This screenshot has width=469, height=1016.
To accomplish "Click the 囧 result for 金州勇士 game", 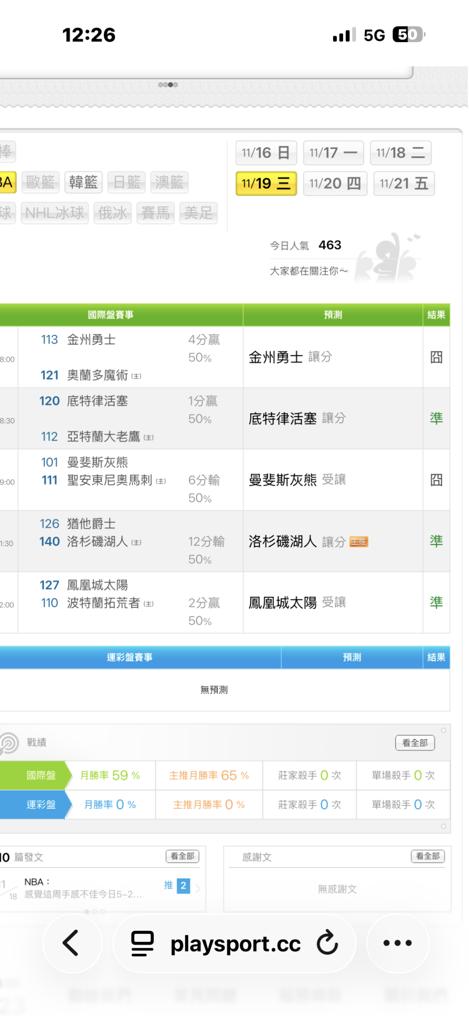I will pos(436,357).
